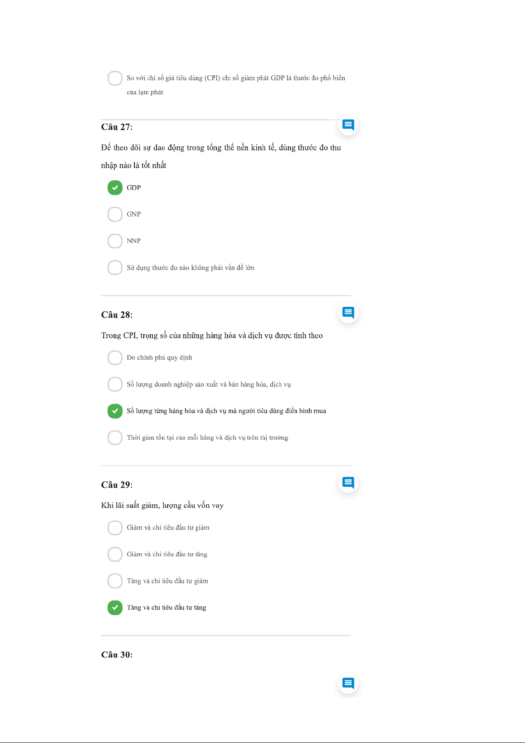Open comment icon below Câu 30
This screenshot has height=743, width=525.
pyautogui.click(x=348, y=683)
